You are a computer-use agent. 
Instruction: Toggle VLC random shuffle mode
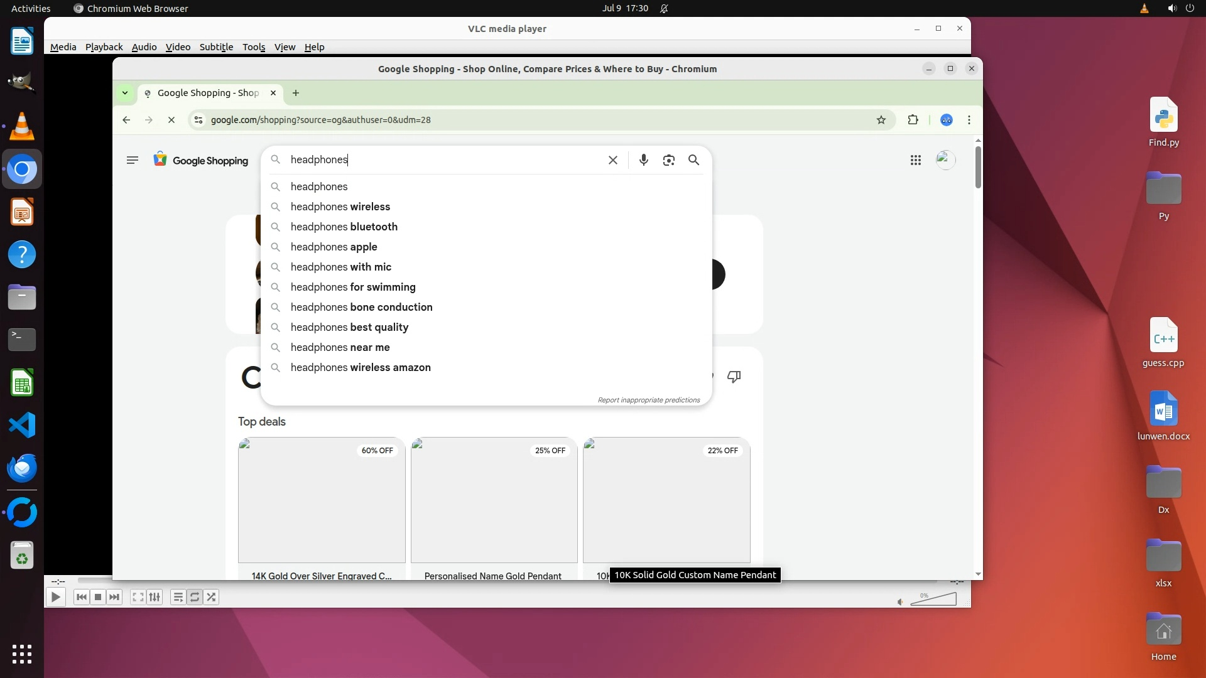(x=212, y=597)
